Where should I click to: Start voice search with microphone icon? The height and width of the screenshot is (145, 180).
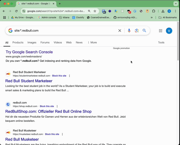tap(129, 31)
